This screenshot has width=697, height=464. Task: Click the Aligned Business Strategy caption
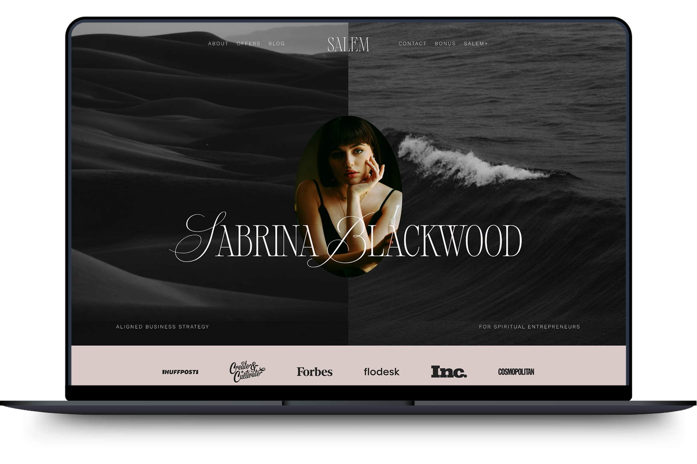(x=163, y=327)
